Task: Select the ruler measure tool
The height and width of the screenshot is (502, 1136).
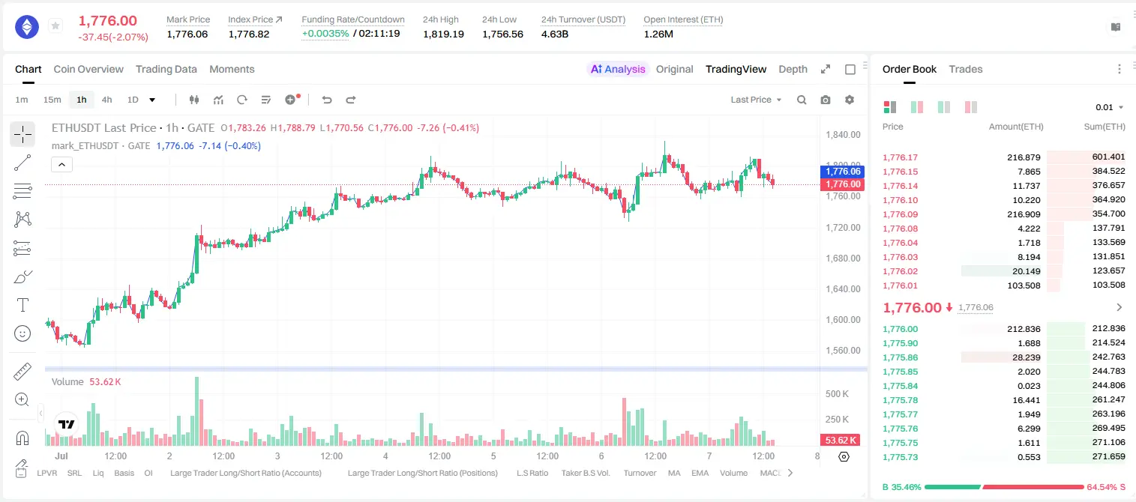Action: tap(22, 372)
